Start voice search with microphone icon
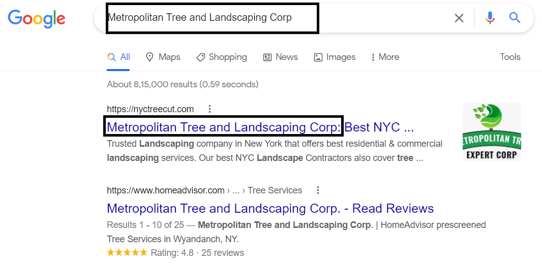The width and height of the screenshot is (542, 264). (x=490, y=18)
